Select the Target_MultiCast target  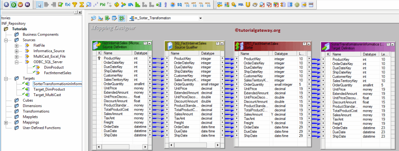click(x=47, y=95)
